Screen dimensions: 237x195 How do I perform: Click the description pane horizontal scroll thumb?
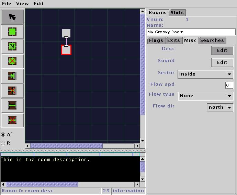[42, 184]
